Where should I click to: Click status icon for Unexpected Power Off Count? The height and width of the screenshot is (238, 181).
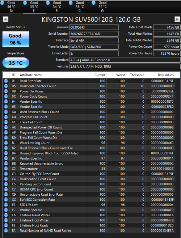(x=6, y=127)
